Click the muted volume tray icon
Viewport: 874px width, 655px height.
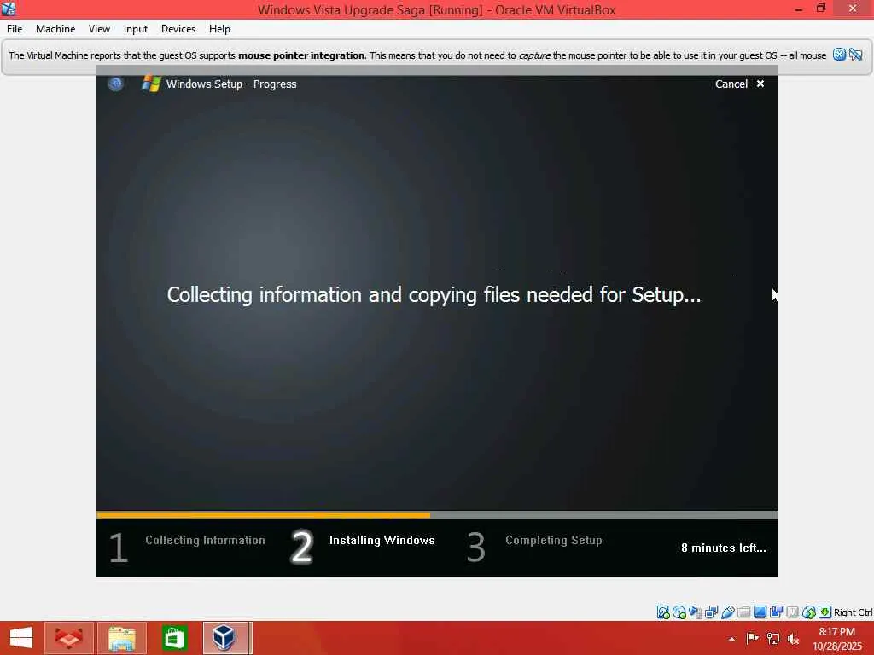pos(794,638)
